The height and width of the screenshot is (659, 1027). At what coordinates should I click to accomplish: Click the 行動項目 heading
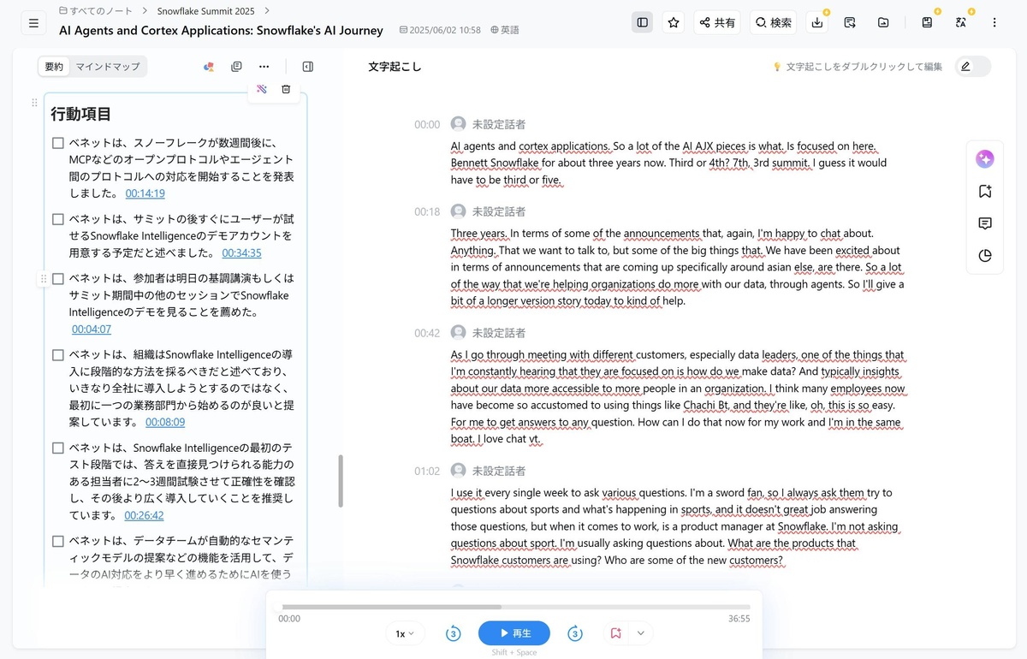tap(80, 114)
